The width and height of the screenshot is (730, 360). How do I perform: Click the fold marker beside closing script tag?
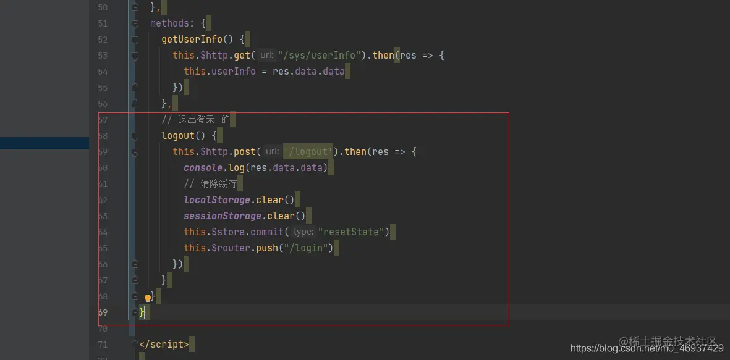coord(135,344)
